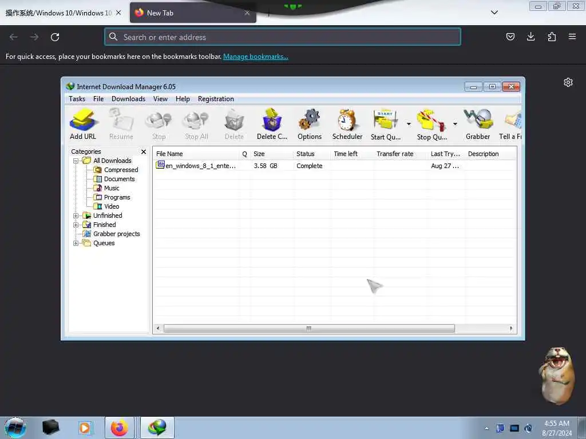Viewport: 586px width, 439px height.
Task: Select the Programs category
Action: pos(117,197)
